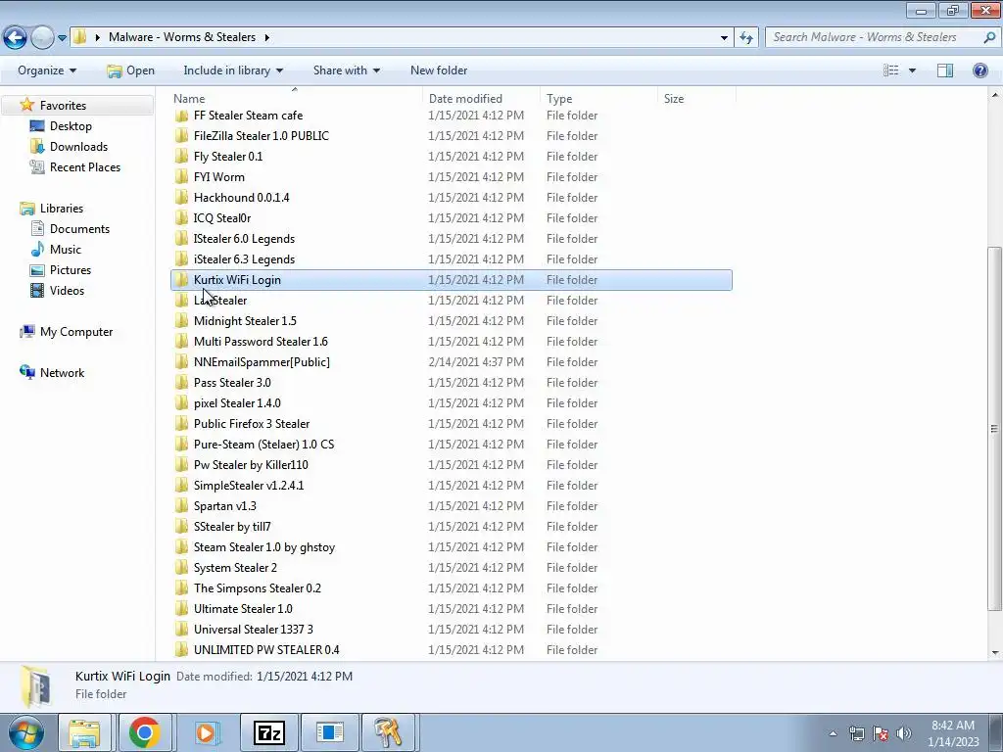This screenshot has height=752, width=1003.
Task: Click the Back navigation arrow
Action: coord(16,37)
